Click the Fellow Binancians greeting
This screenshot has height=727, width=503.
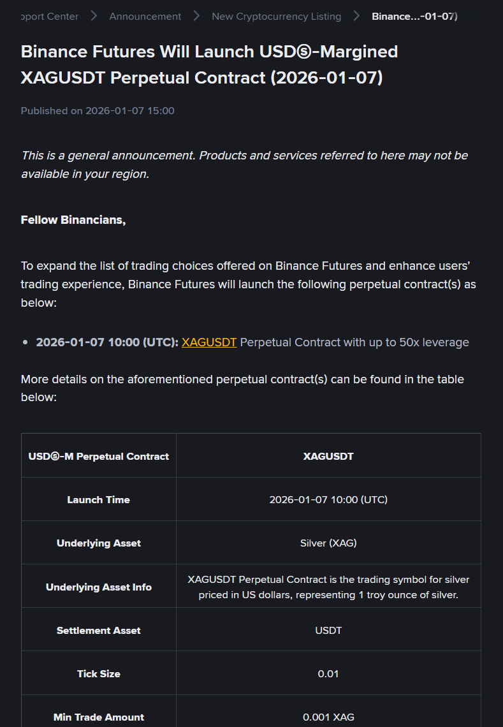pos(73,220)
